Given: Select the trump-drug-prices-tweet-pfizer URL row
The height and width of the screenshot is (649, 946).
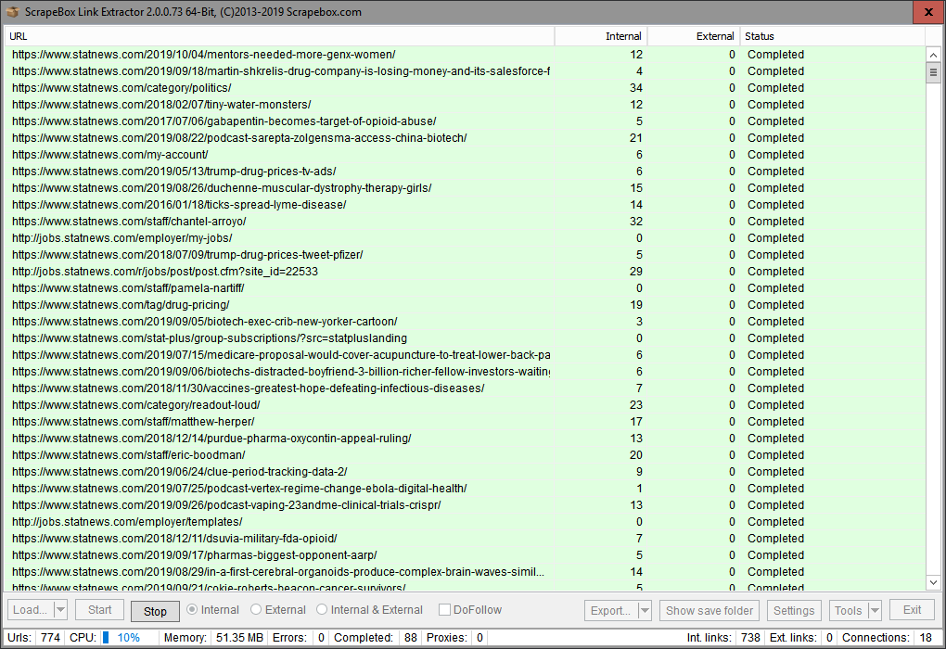Looking at the screenshot, I should point(465,255).
